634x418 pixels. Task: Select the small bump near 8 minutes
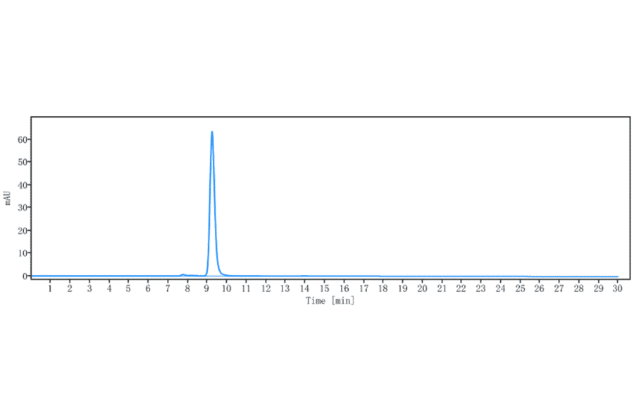coord(182,274)
